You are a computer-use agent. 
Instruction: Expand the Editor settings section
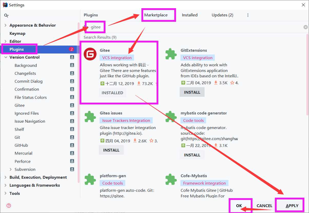[x=6, y=41]
